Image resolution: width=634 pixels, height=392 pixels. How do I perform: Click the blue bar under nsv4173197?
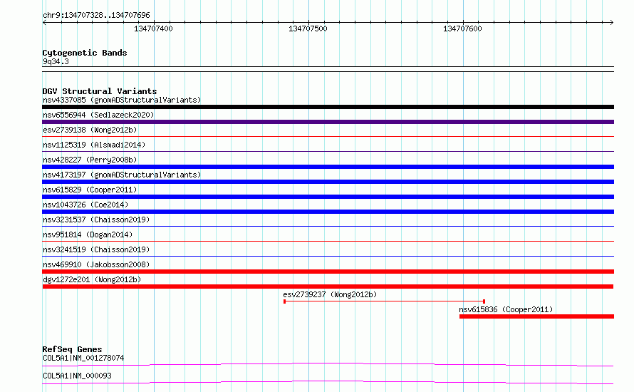pos(328,182)
